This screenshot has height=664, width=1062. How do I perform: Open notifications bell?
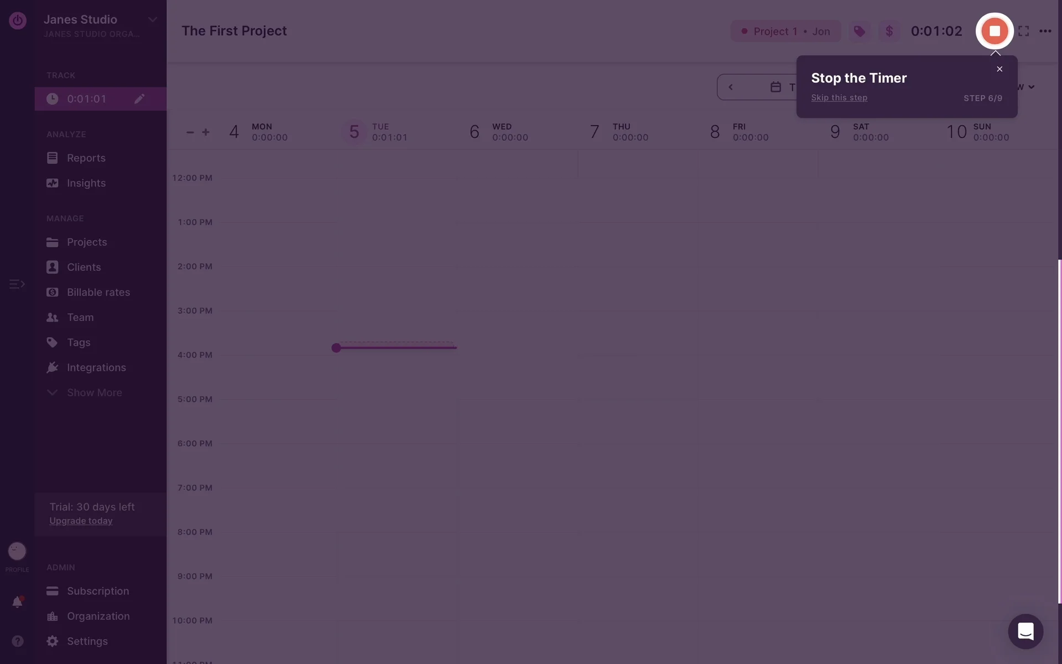point(17,602)
